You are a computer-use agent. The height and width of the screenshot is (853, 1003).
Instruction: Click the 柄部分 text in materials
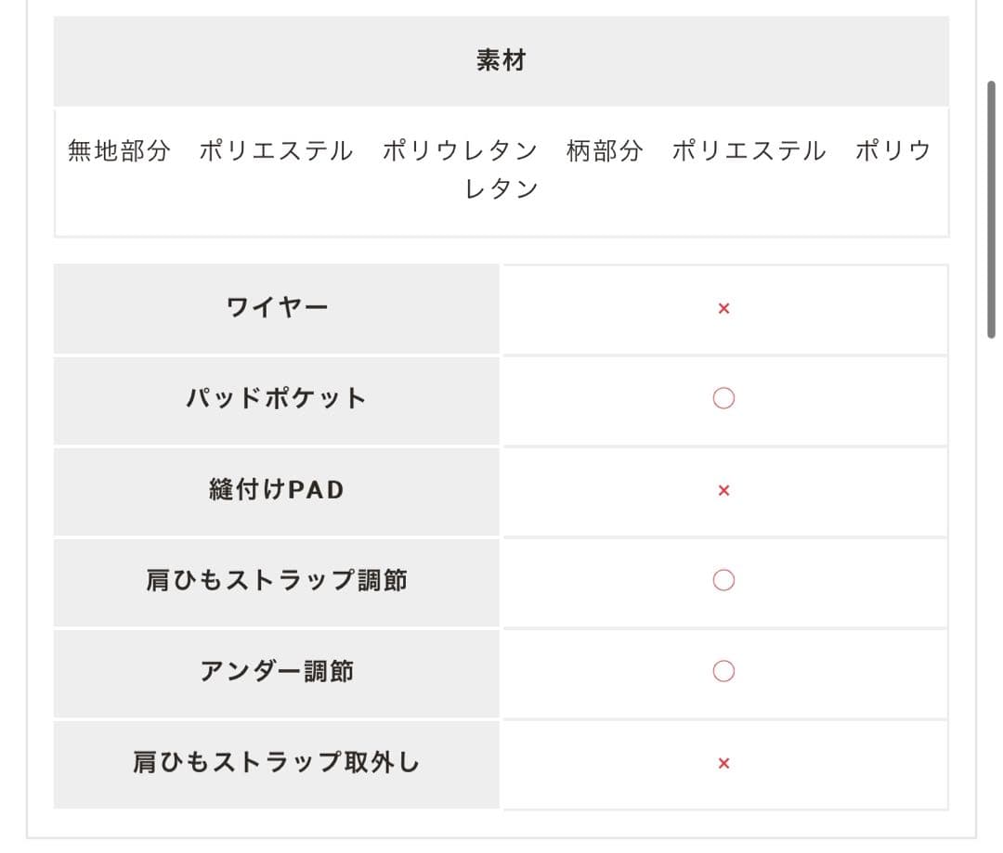pos(604,150)
